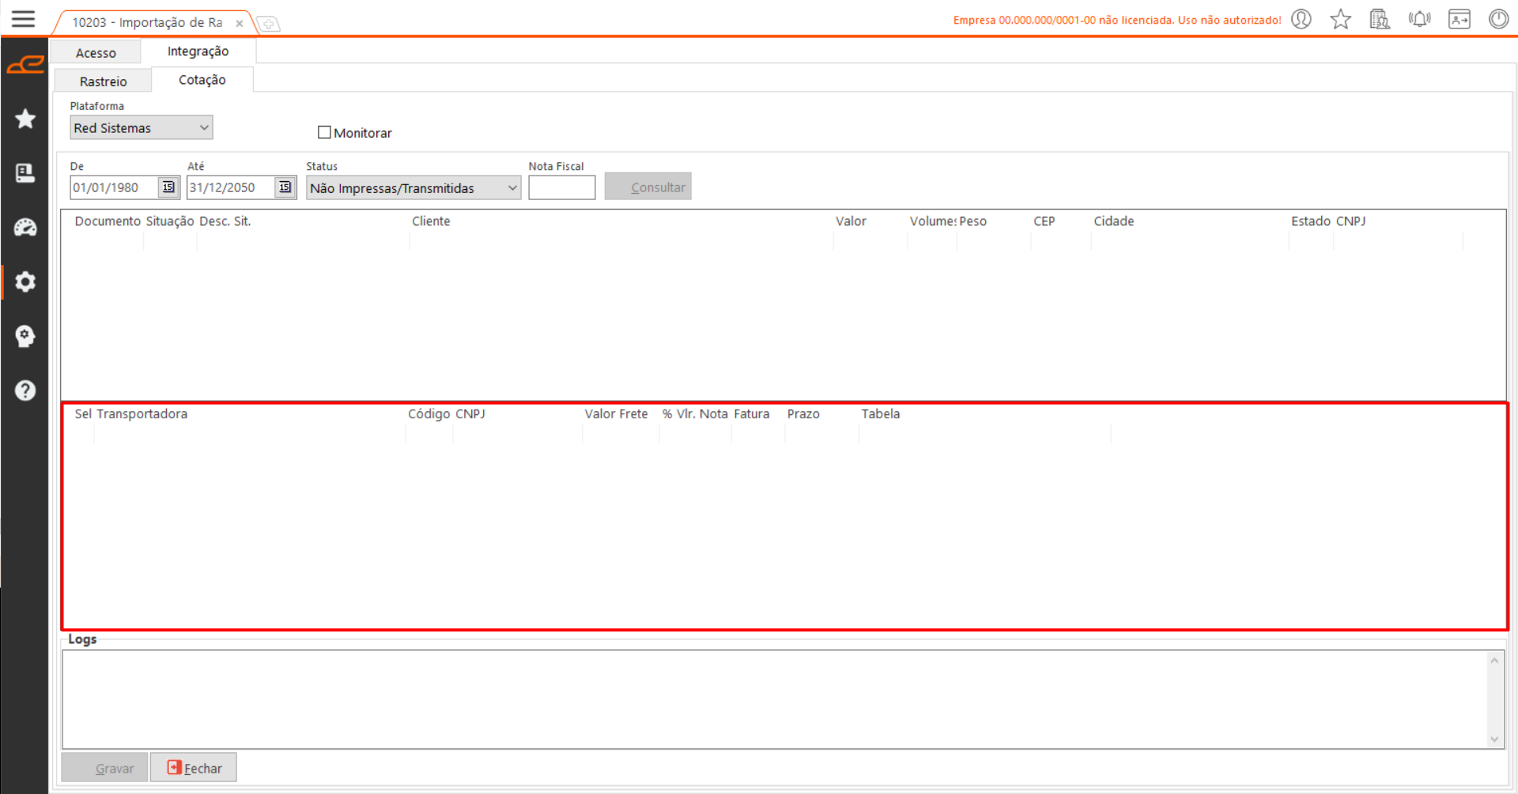Open the user profile icon

click(1301, 19)
